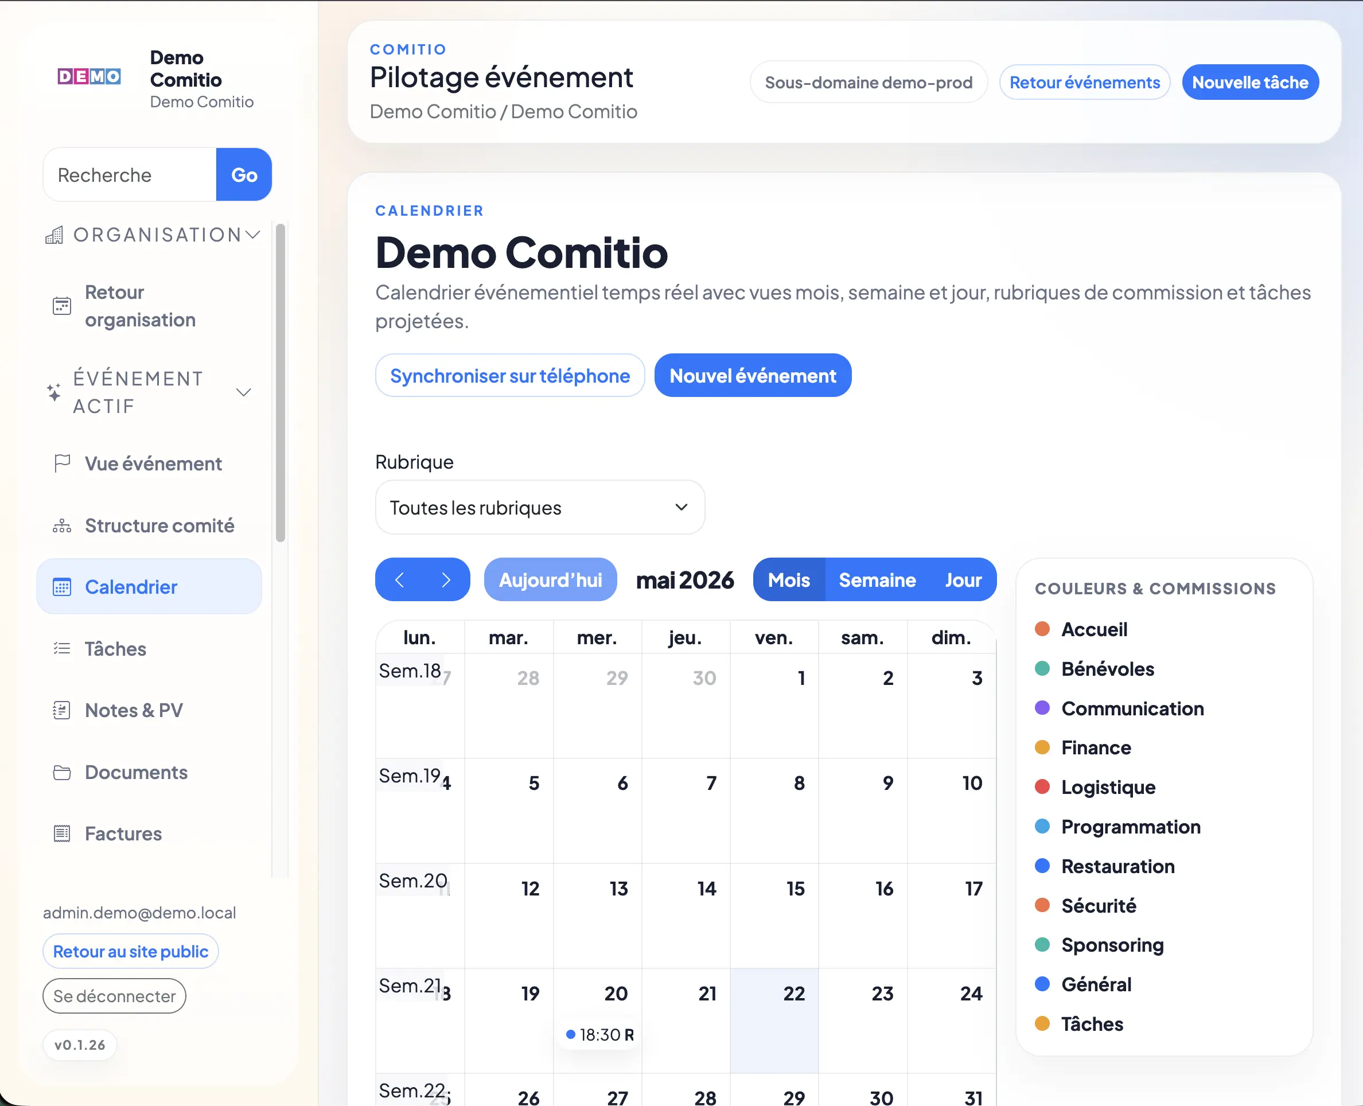Click the Général blue color dot
Viewport: 1363px width, 1106px height.
coord(1043,984)
